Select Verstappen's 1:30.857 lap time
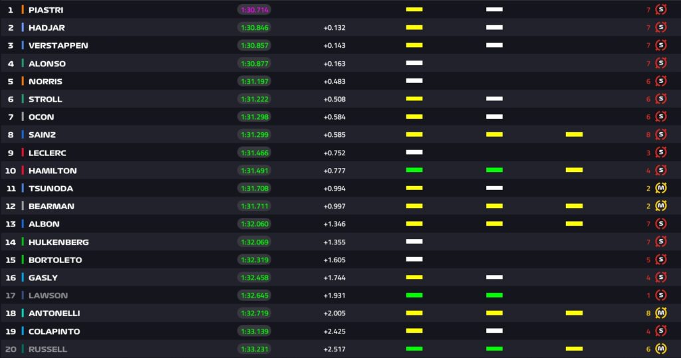Image resolution: width=681 pixels, height=358 pixels. click(x=254, y=46)
